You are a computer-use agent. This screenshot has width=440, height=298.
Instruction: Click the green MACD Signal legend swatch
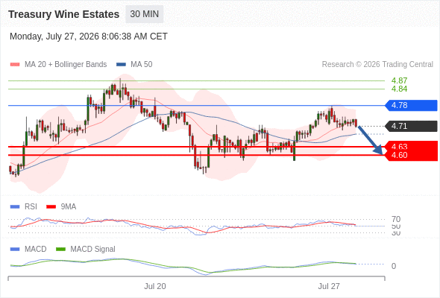(x=60, y=249)
